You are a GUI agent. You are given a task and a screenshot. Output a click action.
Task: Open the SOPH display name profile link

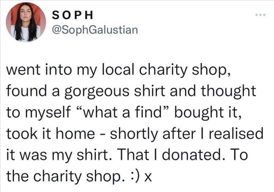click(x=74, y=15)
